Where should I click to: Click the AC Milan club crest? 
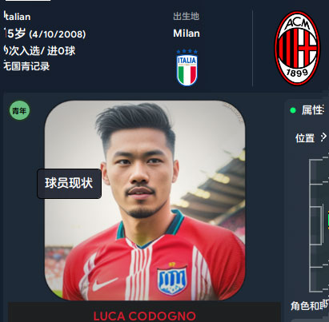click(297, 48)
